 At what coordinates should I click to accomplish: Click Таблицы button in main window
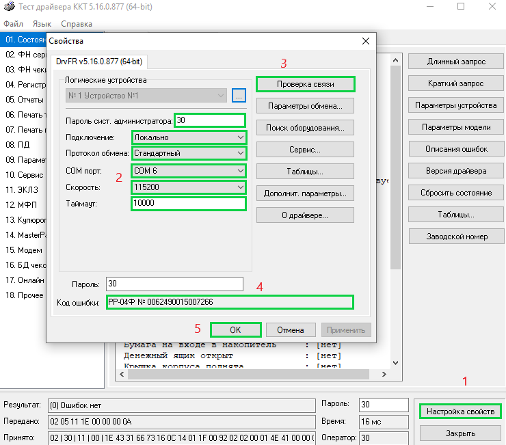click(456, 215)
